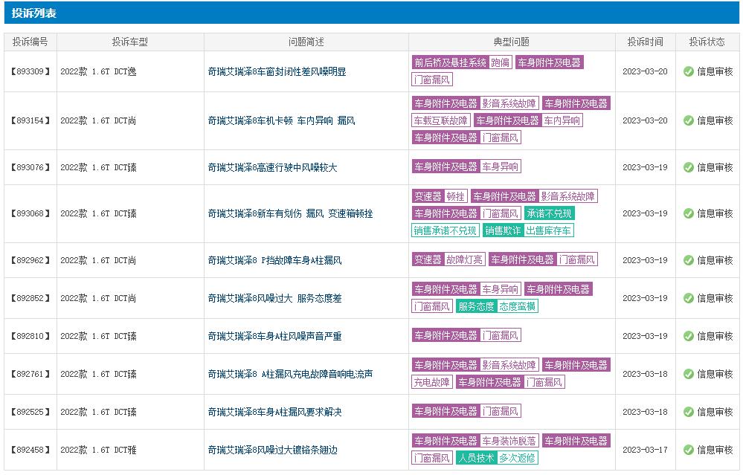Click the green verified icon on complaint 893076
Screen dimensions: 743x475
pyautogui.click(x=688, y=167)
